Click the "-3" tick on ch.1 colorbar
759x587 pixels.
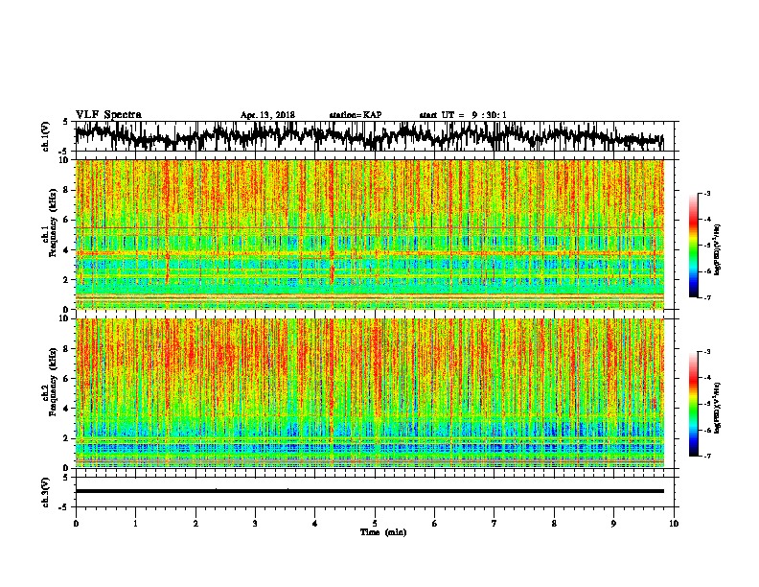[706, 194]
